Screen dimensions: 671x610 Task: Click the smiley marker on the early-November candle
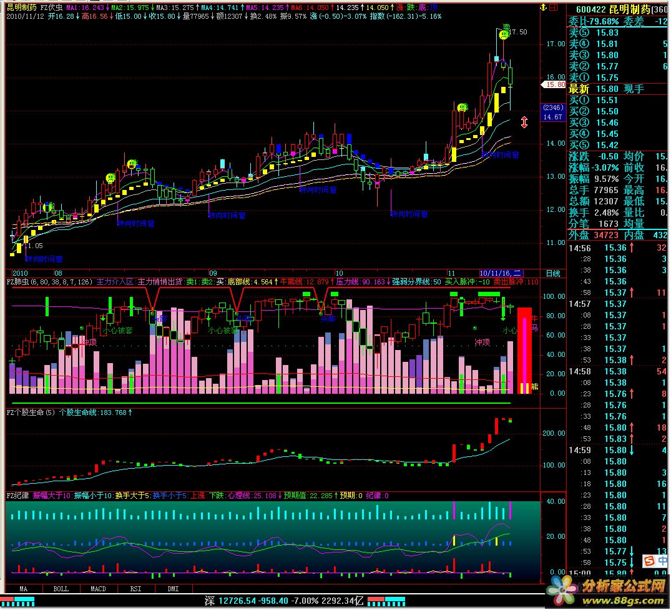coord(462,107)
